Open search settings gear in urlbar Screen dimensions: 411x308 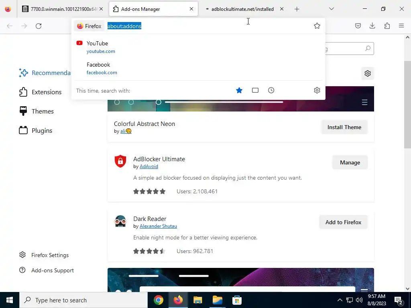pos(317,90)
